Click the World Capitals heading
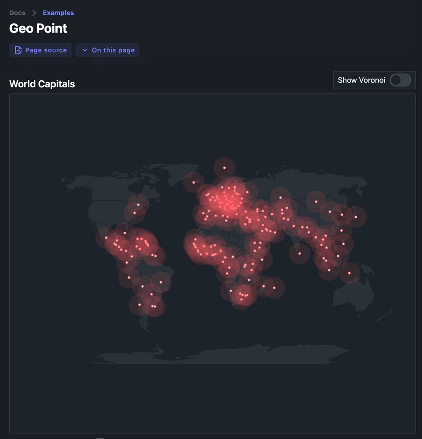The image size is (422, 439). (x=42, y=84)
